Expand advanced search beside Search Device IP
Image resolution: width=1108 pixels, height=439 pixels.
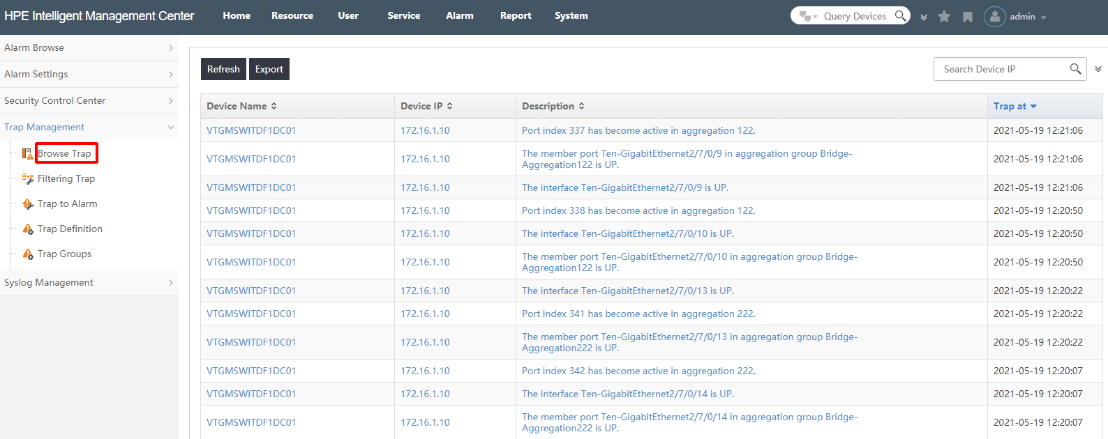pyautogui.click(x=1098, y=69)
